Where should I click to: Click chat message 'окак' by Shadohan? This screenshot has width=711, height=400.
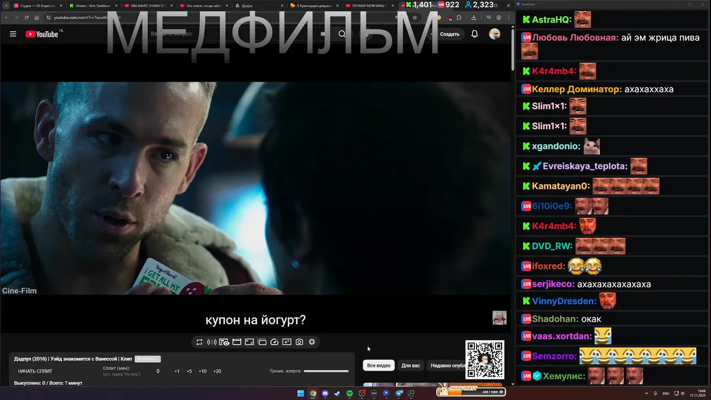pyautogui.click(x=591, y=319)
